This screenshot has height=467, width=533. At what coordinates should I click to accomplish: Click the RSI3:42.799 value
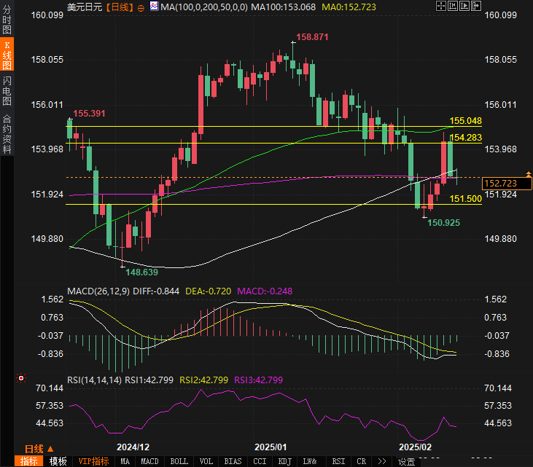258,380
